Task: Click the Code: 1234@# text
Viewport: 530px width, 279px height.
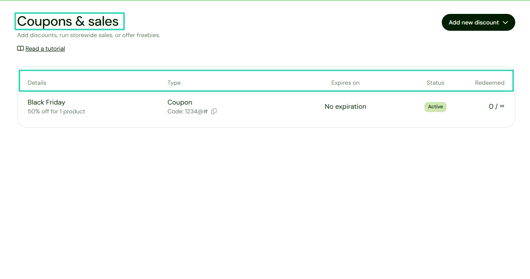Action: (x=188, y=111)
